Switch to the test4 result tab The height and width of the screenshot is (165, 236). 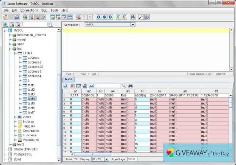coord(69,79)
